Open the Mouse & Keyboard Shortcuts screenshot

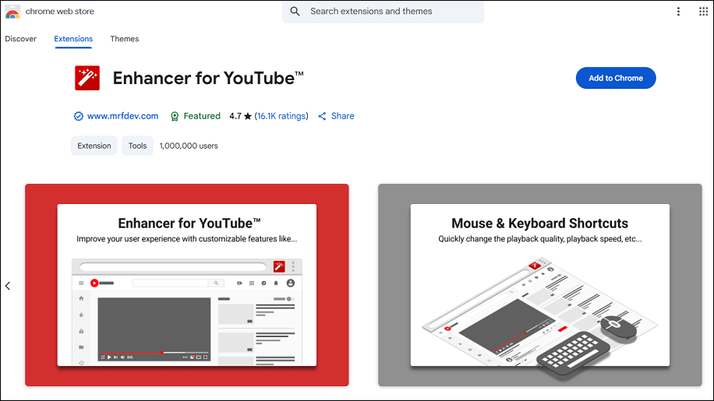pyautogui.click(x=539, y=285)
